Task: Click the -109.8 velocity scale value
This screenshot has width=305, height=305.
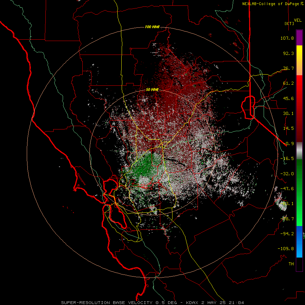Action: click(x=286, y=249)
